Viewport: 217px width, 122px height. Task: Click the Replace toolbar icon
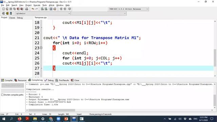[x=46, y=9]
